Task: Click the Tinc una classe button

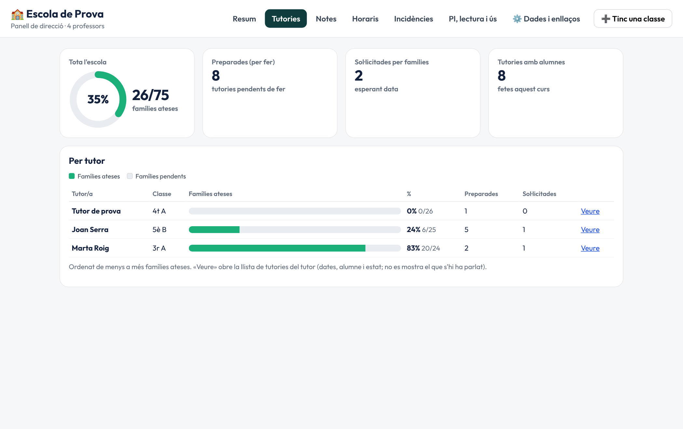Action: [x=633, y=19]
